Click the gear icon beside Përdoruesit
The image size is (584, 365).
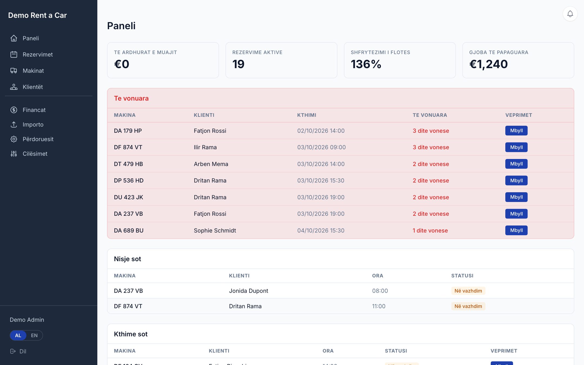pos(14,139)
